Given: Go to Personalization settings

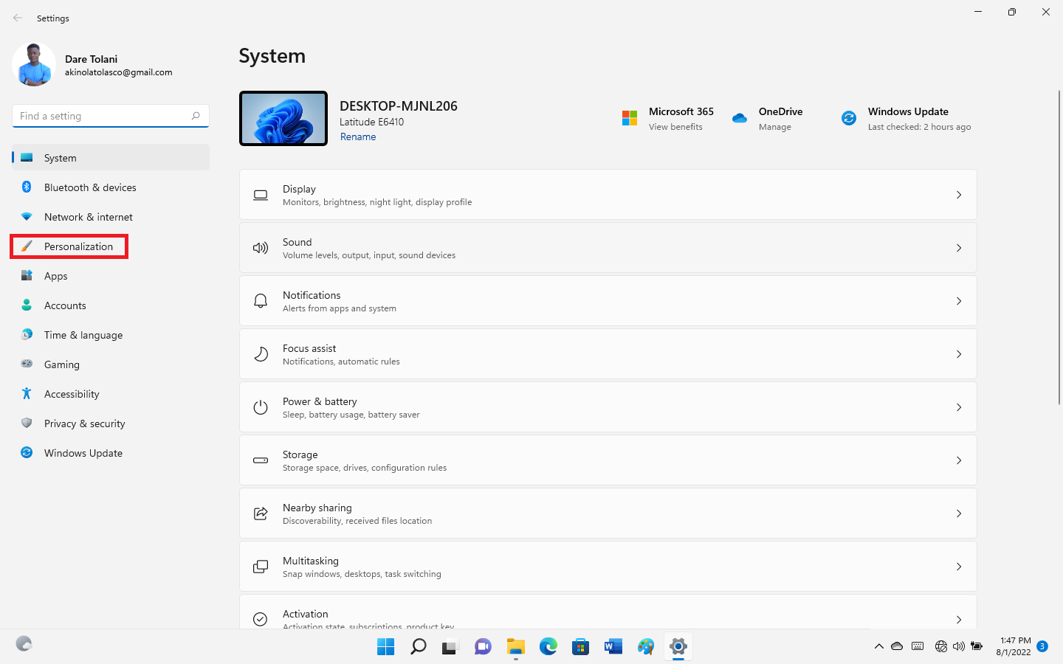Looking at the screenshot, I should [x=111, y=246].
